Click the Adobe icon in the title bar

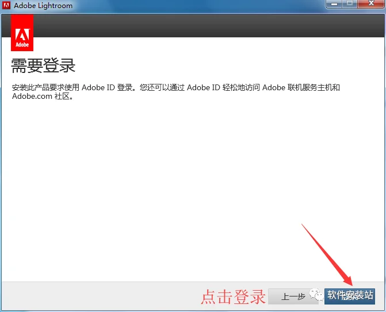tap(6, 5)
